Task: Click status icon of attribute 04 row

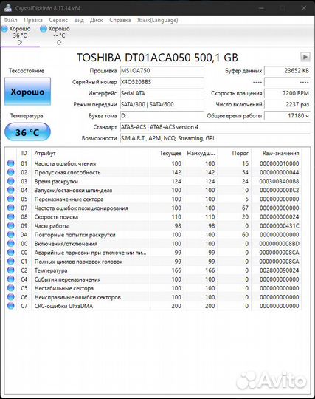Action: [x=10, y=190]
